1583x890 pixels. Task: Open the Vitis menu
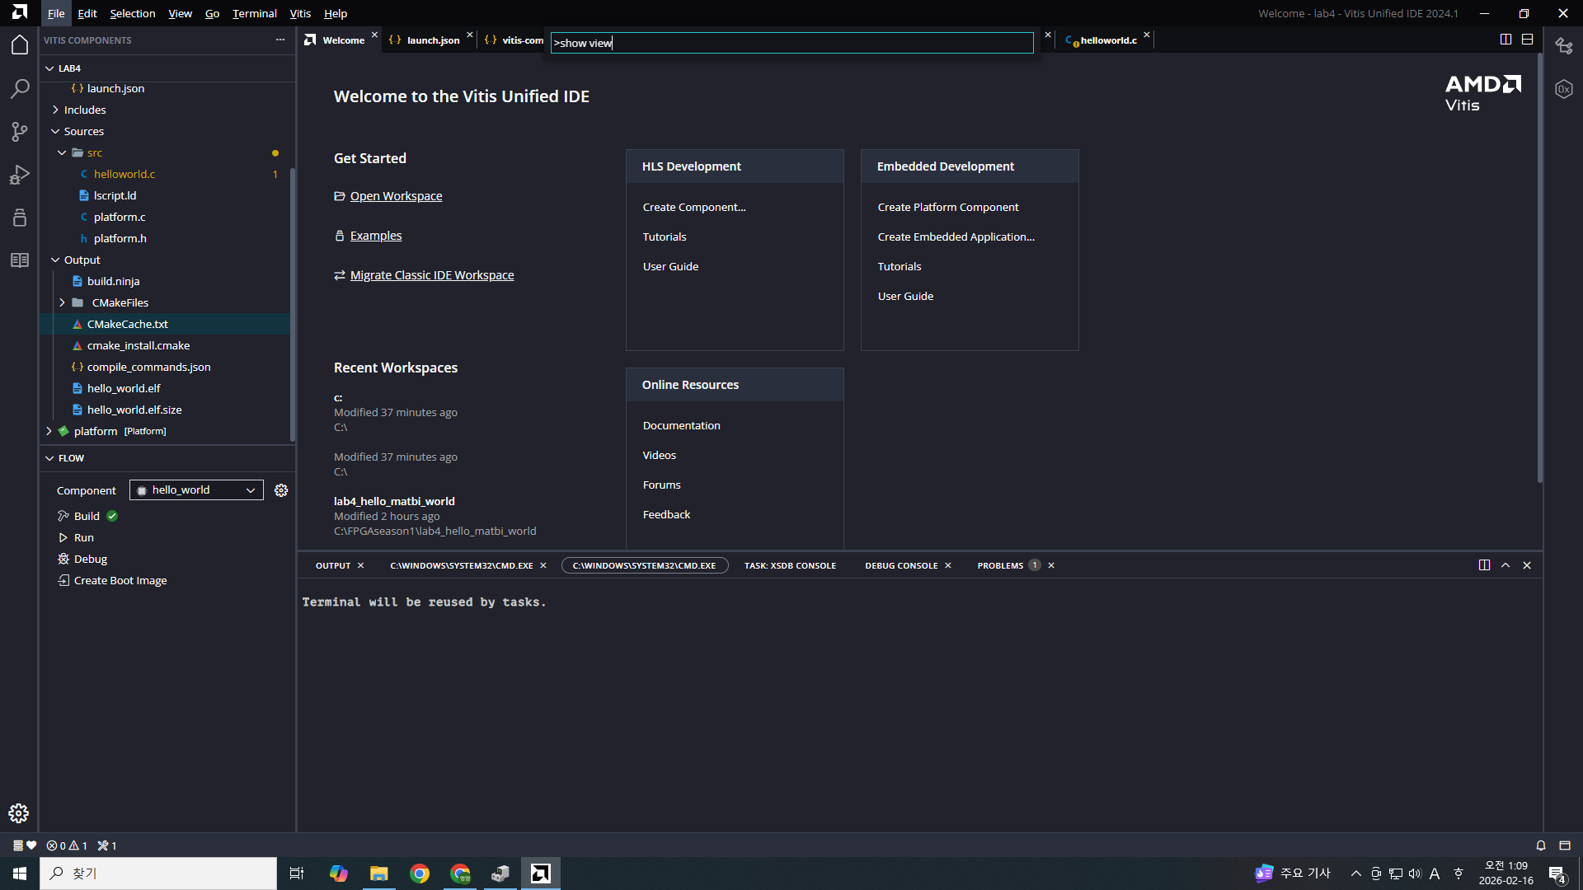(x=300, y=13)
